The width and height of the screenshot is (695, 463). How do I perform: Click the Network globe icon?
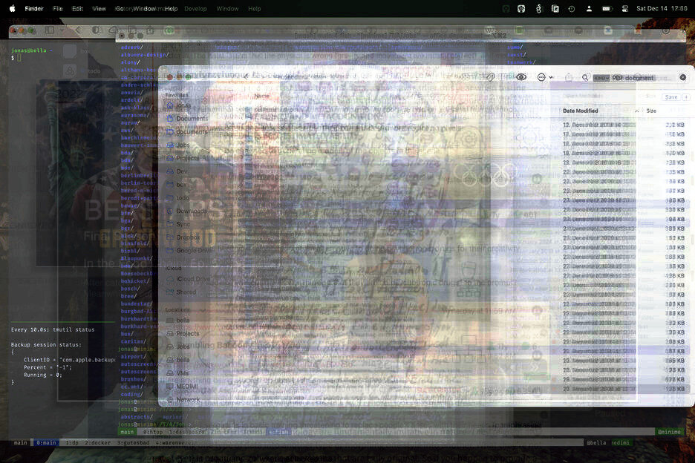pos(170,400)
